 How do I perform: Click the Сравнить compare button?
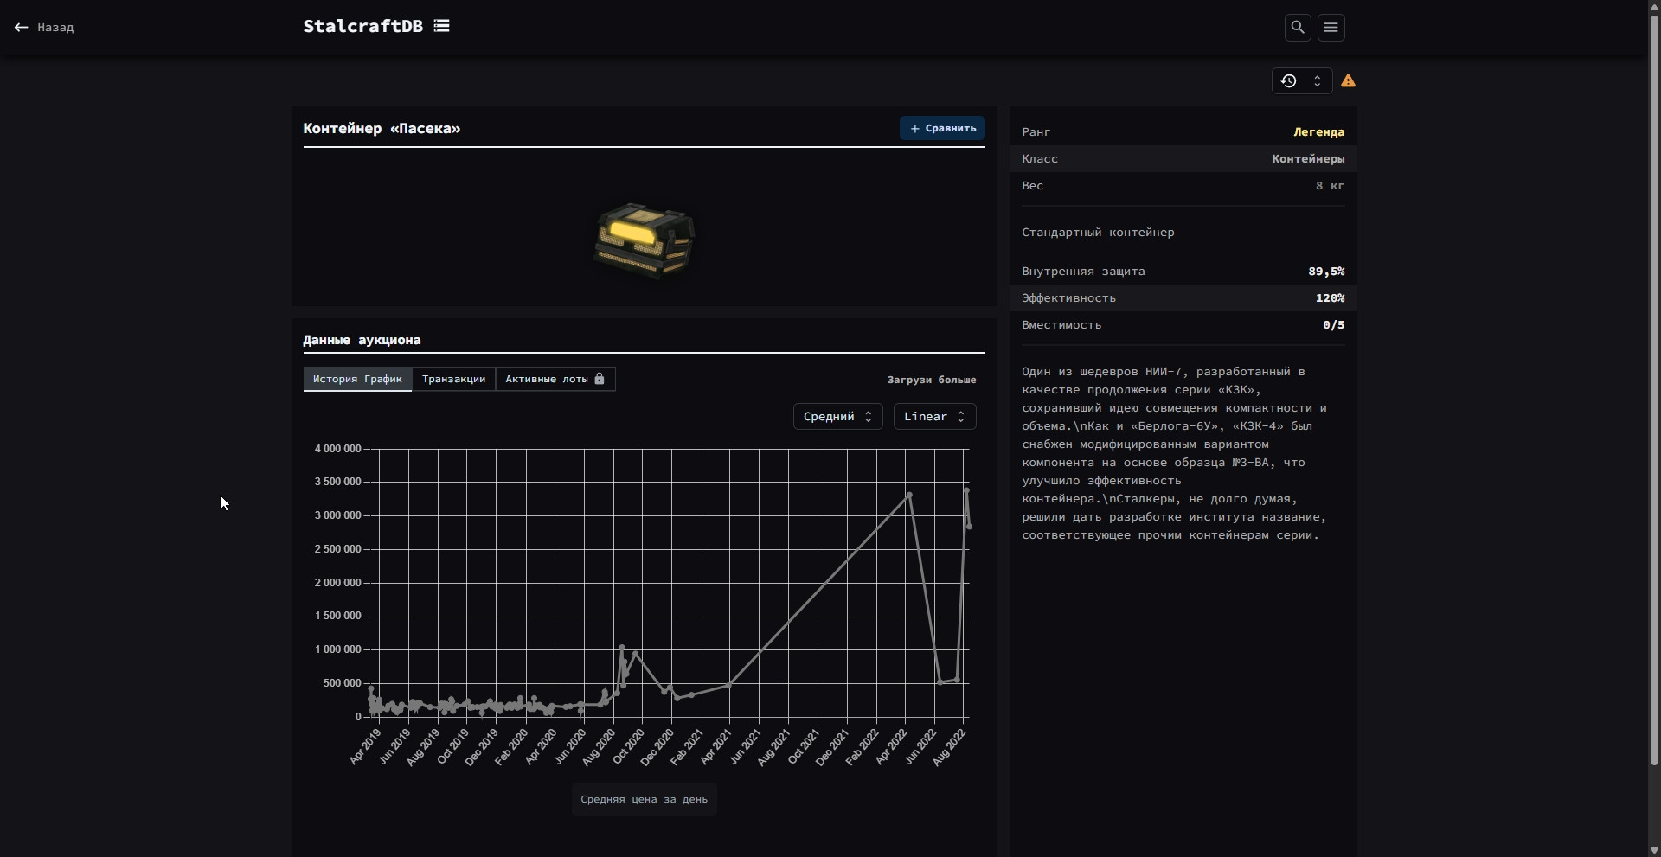click(942, 128)
